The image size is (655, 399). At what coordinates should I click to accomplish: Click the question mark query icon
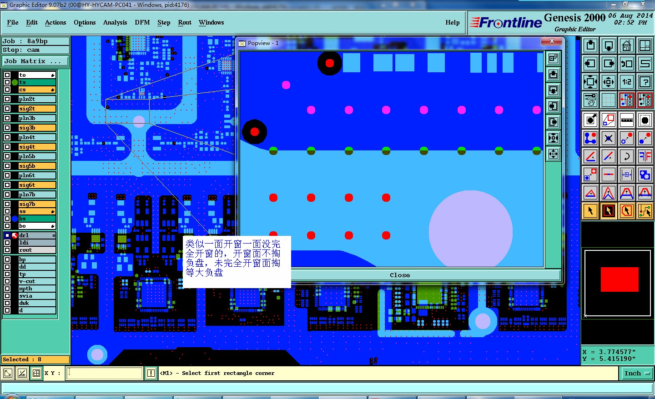(x=645, y=82)
